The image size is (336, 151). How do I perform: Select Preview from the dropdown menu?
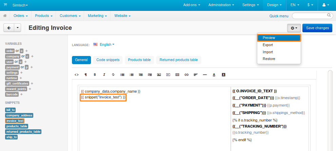(279, 38)
